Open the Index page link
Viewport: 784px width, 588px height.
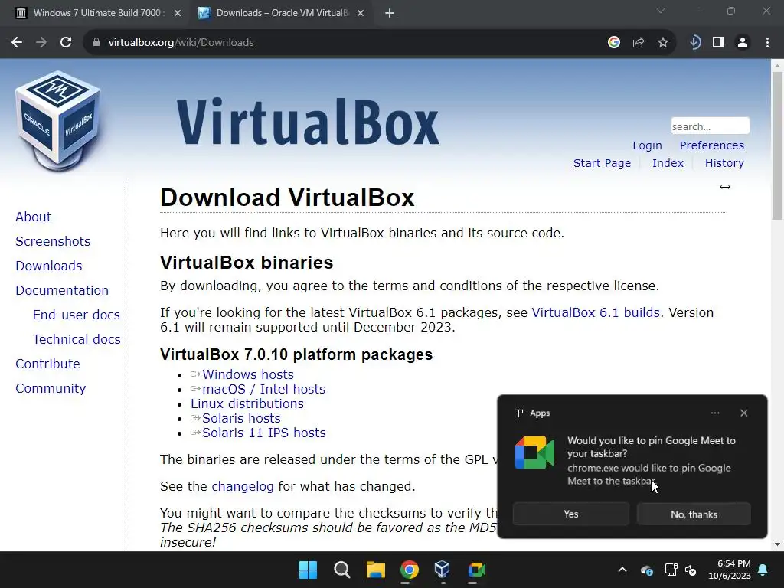pos(668,163)
